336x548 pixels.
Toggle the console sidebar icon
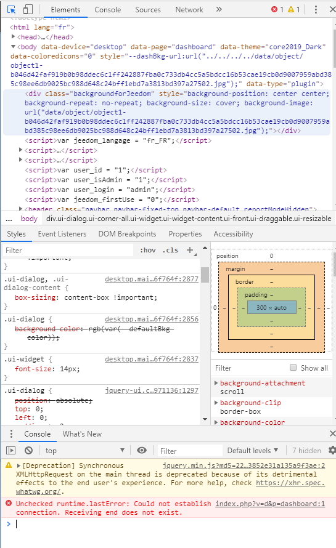11,451
